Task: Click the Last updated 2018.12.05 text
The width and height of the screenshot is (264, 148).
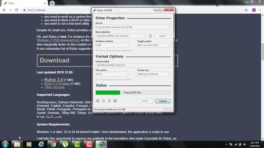Action: click(55, 72)
